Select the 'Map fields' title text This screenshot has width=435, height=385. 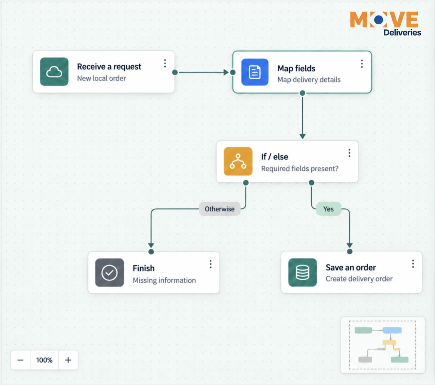[296, 68]
